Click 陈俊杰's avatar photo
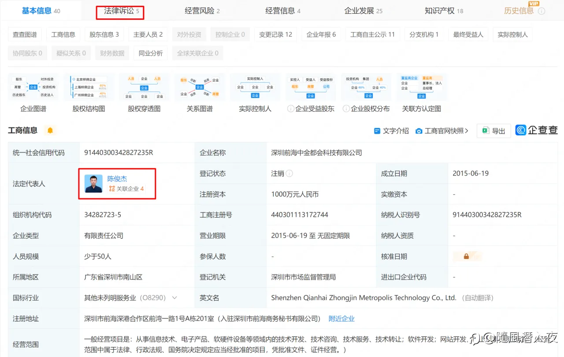 pyautogui.click(x=93, y=183)
